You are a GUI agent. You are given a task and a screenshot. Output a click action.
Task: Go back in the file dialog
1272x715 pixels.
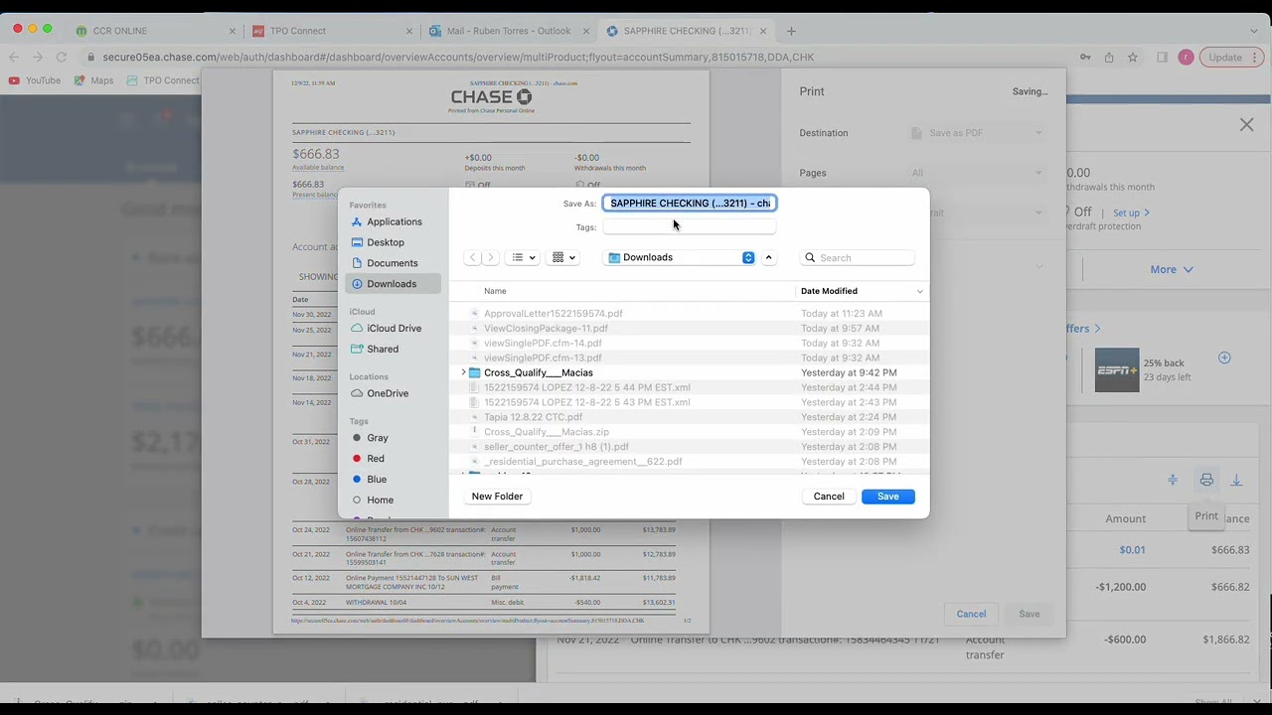tap(473, 257)
